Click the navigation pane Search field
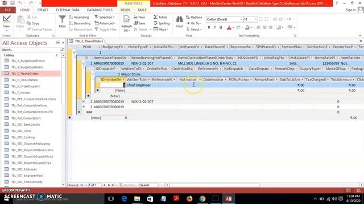 [31, 49]
